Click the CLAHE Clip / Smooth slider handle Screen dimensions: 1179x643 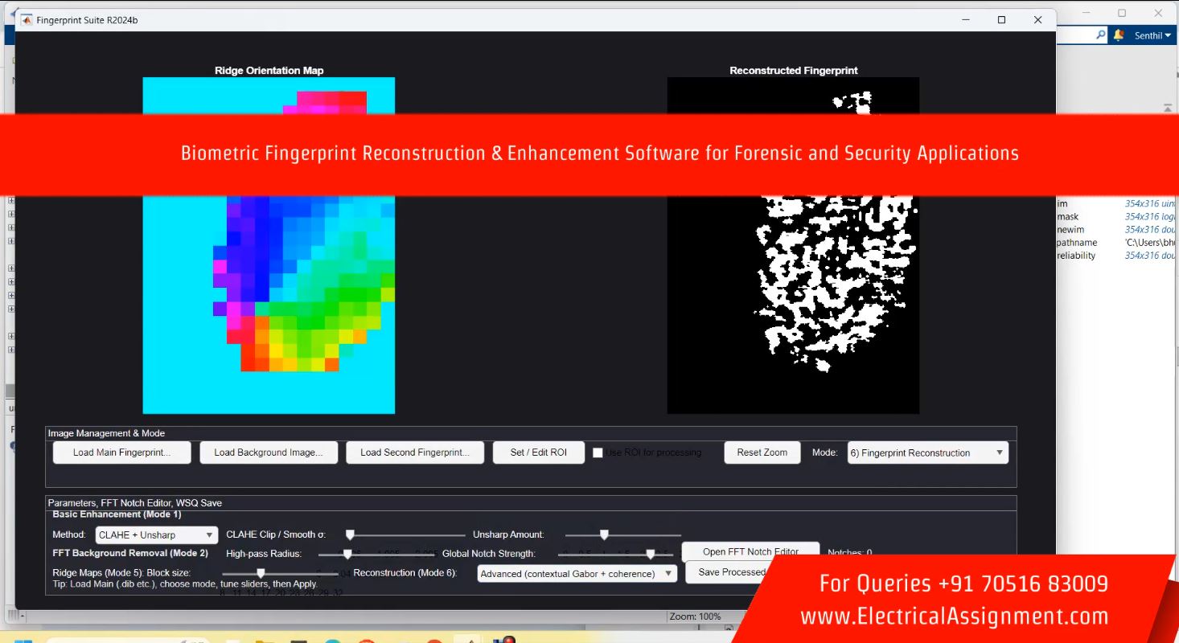[x=350, y=534]
